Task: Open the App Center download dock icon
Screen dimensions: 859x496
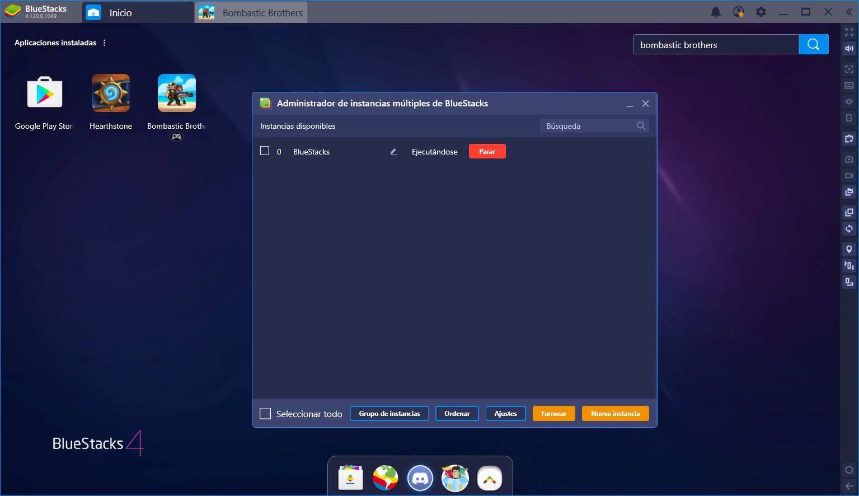Action: coord(351,478)
